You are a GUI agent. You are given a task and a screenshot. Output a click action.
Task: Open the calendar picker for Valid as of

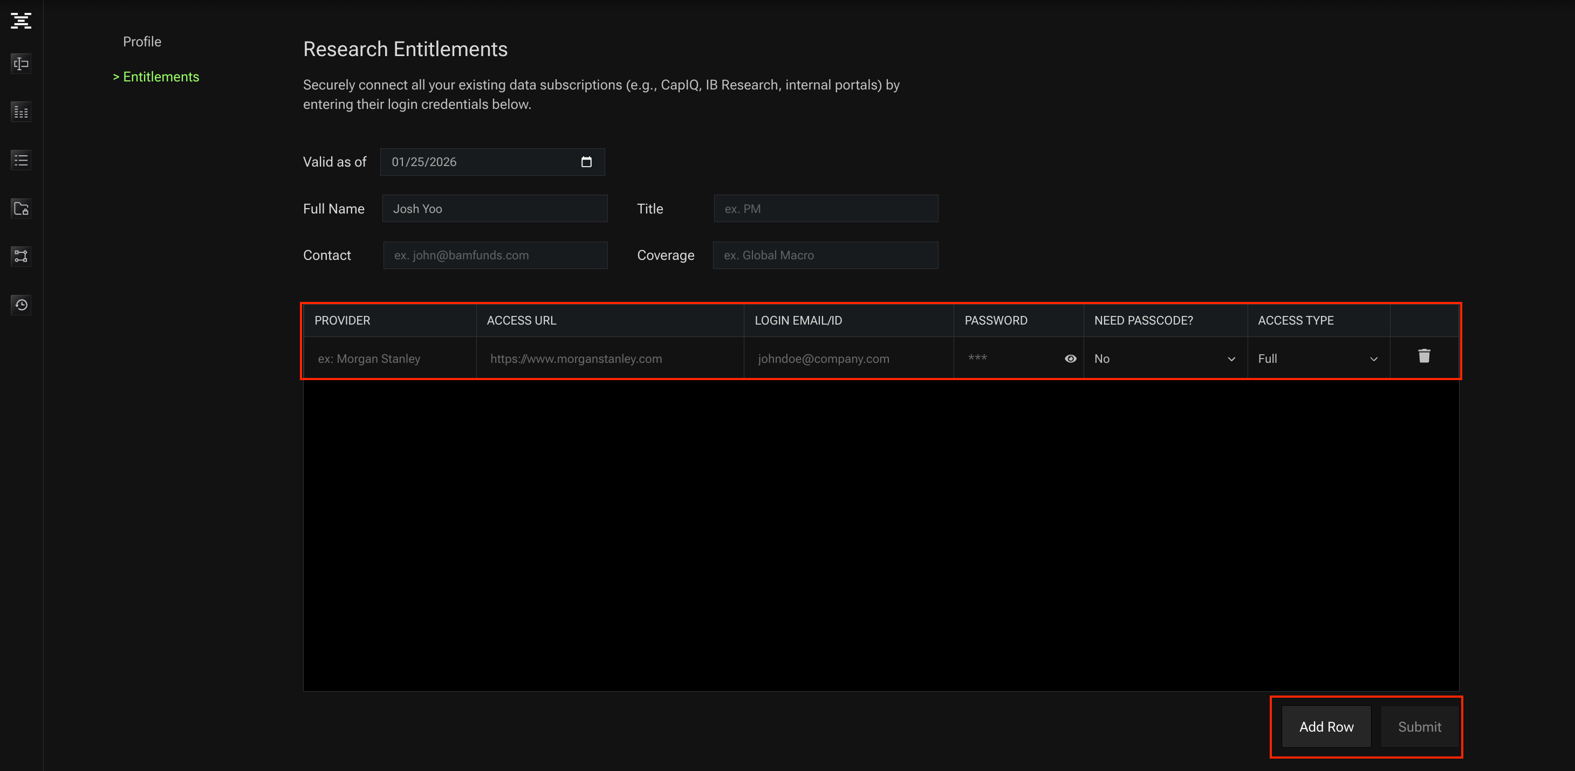coord(586,162)
